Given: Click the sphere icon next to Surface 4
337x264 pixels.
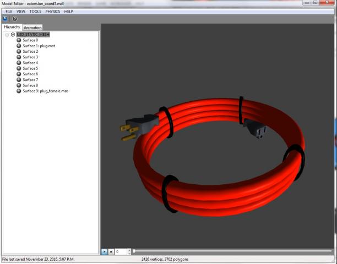Looking at the screenshot, I should (19, 63).
